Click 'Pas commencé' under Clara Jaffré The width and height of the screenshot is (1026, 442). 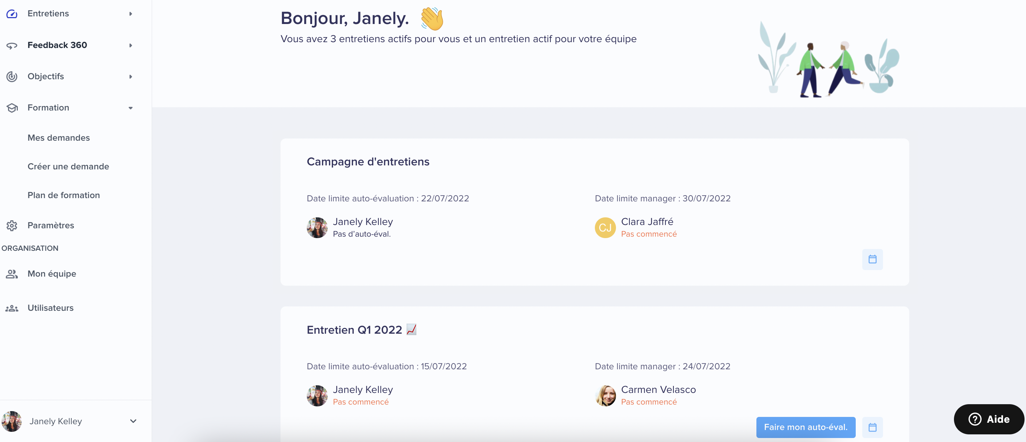tap(649, 234)
